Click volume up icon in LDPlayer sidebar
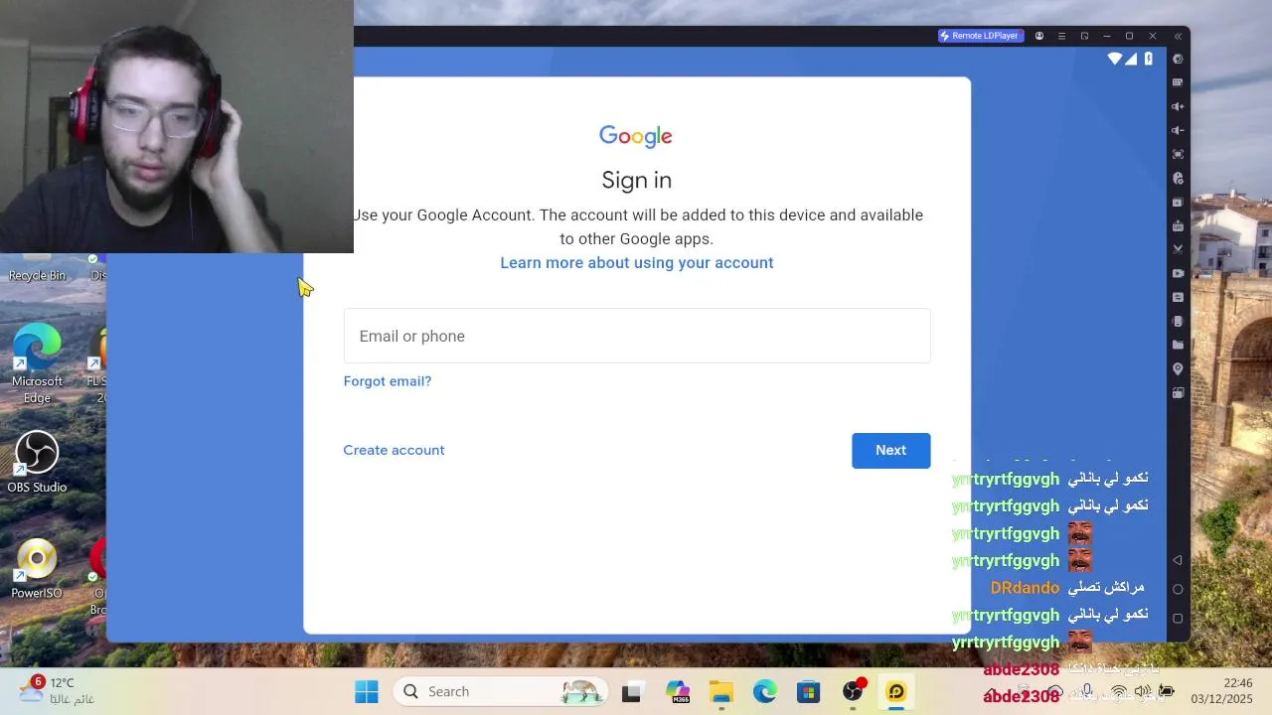Image resolution: width=1272 pixels, height=715 pixels. tap(1178, 106)
